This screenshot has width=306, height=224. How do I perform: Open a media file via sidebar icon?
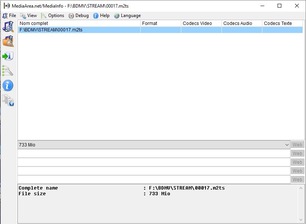[x=8, y=27]
